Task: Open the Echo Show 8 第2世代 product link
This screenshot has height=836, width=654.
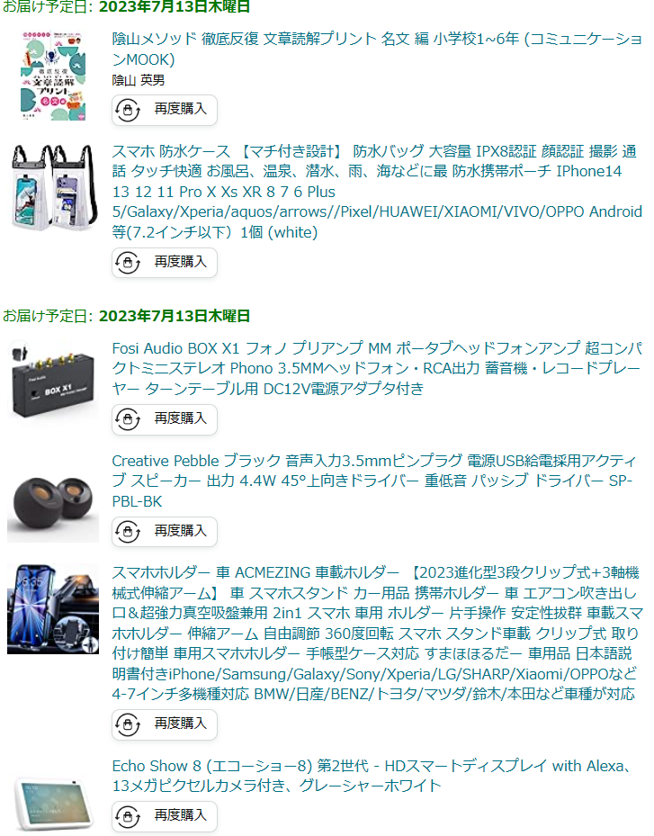Action: pyautogui.click(x=373, y=776)
